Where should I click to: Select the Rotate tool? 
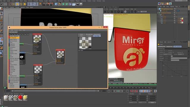point(21,4)
